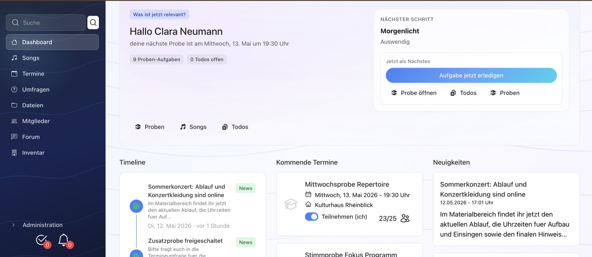The height and width of the screenshot is (257, 592).
Task: Open the Dashboard menu item
Action: point(52,42)
